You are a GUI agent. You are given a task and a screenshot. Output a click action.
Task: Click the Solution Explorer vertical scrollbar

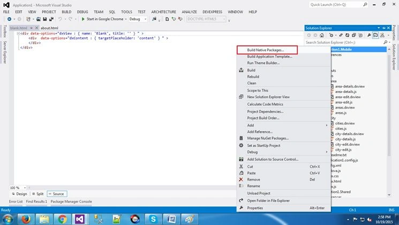(389, 122)
